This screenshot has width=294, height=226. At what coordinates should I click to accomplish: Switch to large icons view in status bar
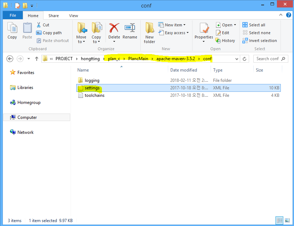(287, 221)
